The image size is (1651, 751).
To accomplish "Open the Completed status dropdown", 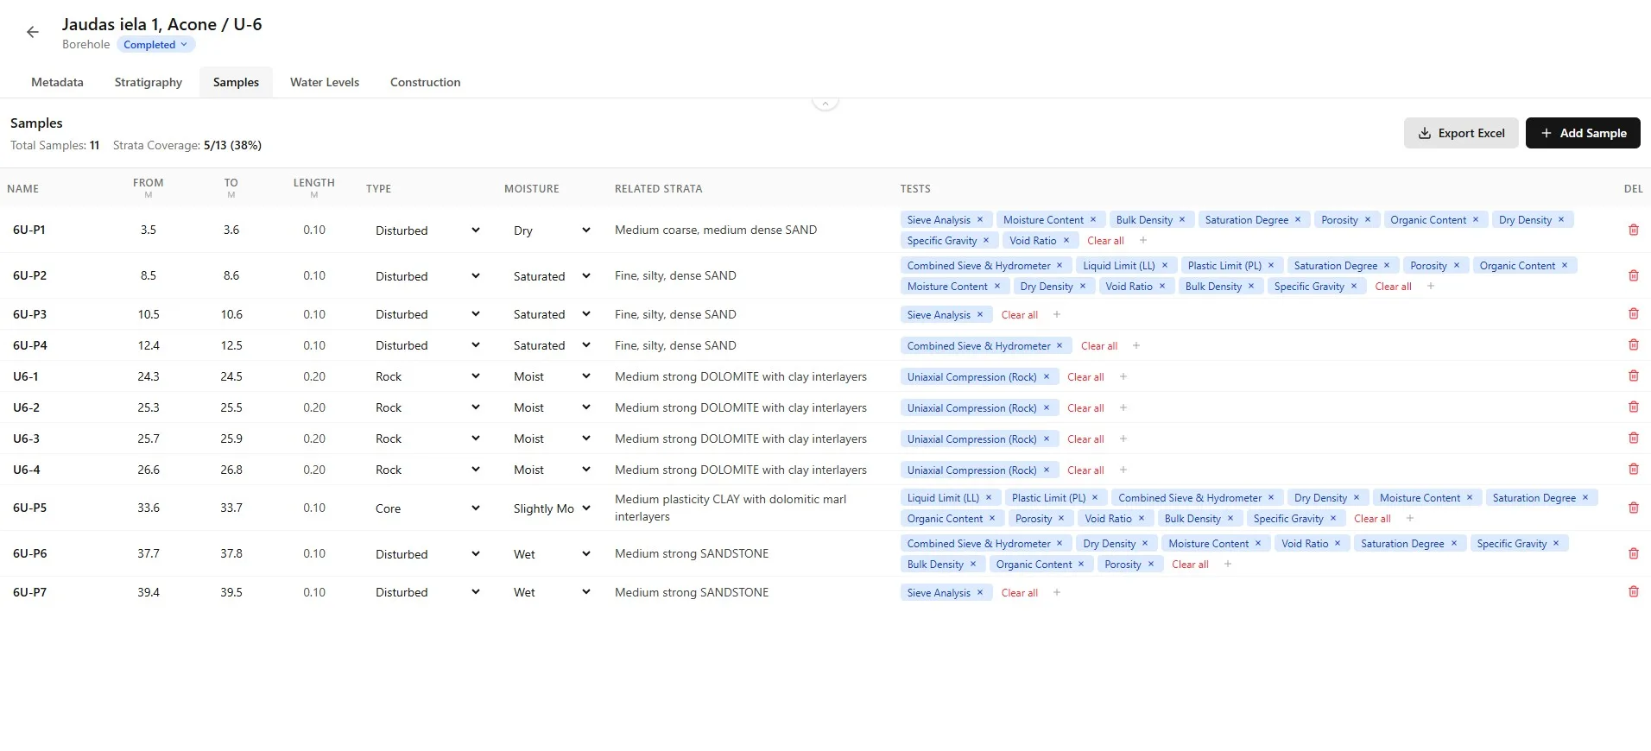I will (156, 45).
